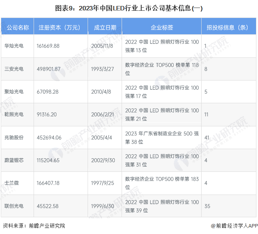The width and height of the screenshot is (258, 234).
Task: Click the company name '士兰微'
Action: [12, 183]
